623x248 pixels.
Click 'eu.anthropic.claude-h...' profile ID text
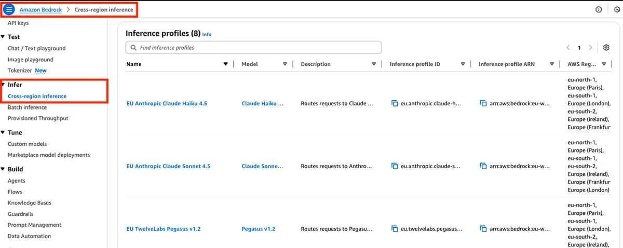click(x=431, y=104)
